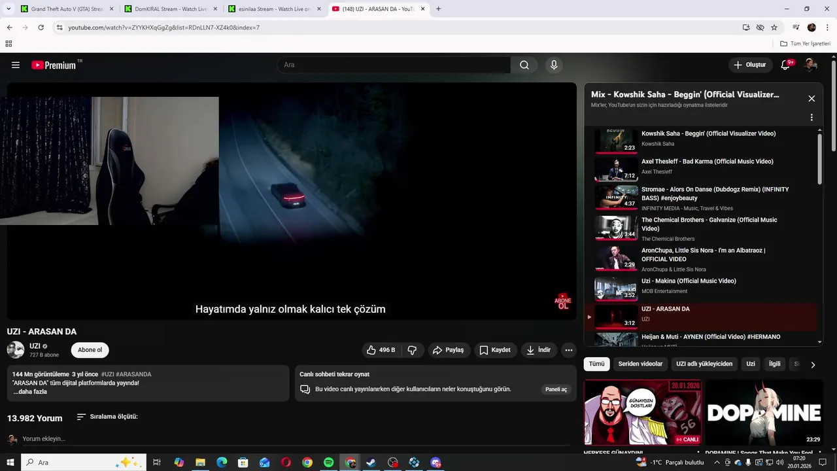Bookmark page with star icon
The width and height of the screenshot is (837, 471).
pyautogui.click(x=774, y=27)
